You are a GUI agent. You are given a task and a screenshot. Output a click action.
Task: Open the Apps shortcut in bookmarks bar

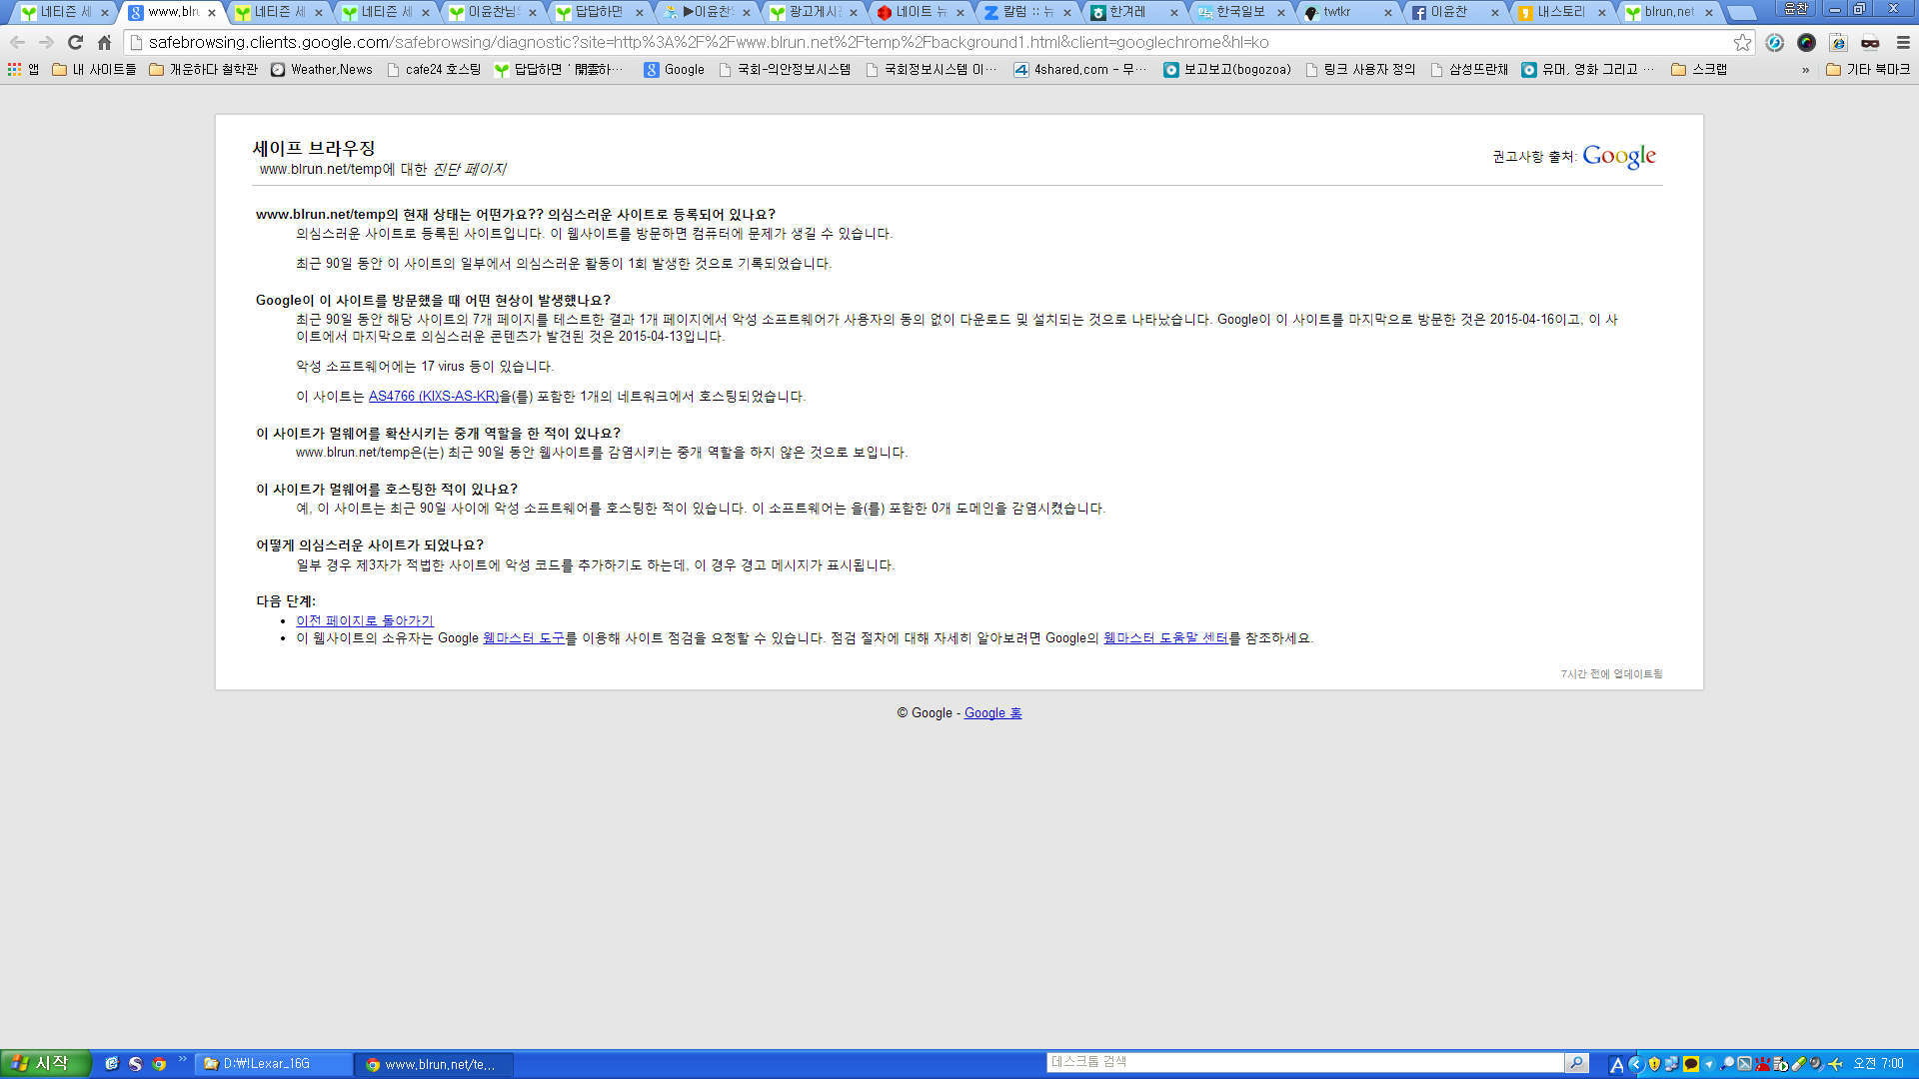pos(23,70)
